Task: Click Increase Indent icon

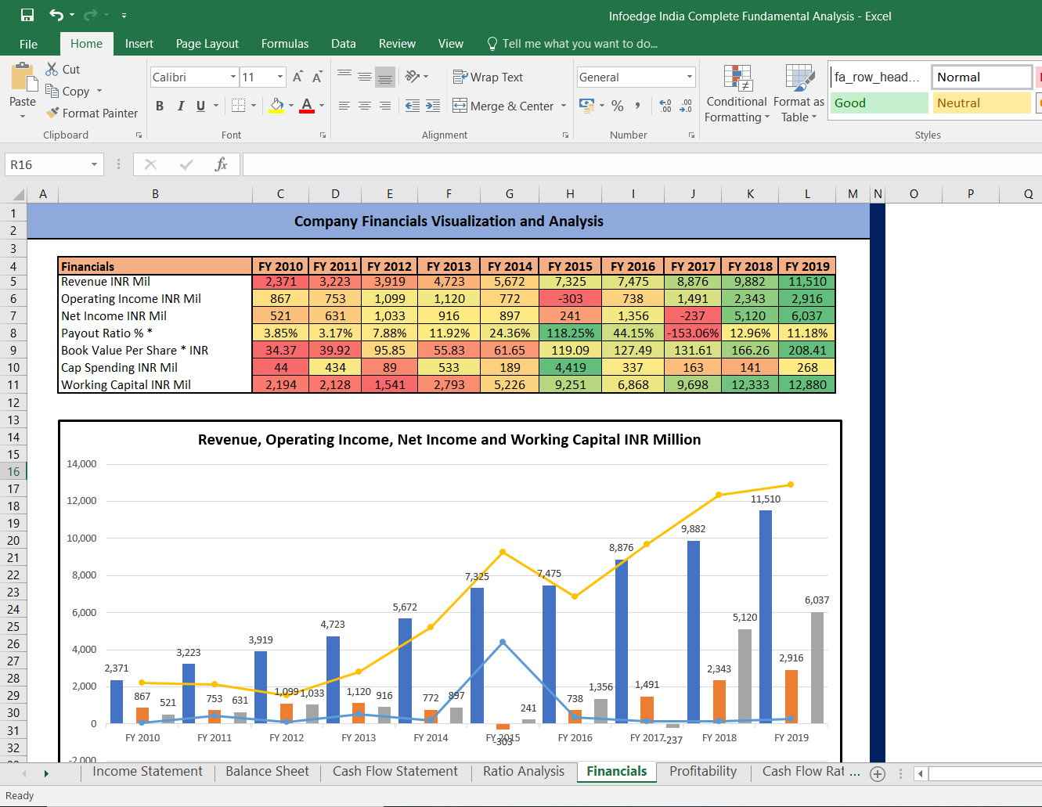Action: tap(433, 106)
